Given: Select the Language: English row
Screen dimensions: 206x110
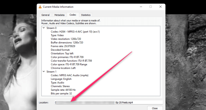Looking at the screenshot, I should click(61, 79).
